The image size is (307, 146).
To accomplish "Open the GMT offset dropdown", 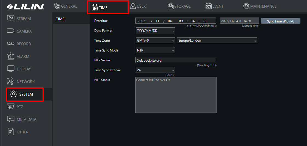I will click(155, 41).
